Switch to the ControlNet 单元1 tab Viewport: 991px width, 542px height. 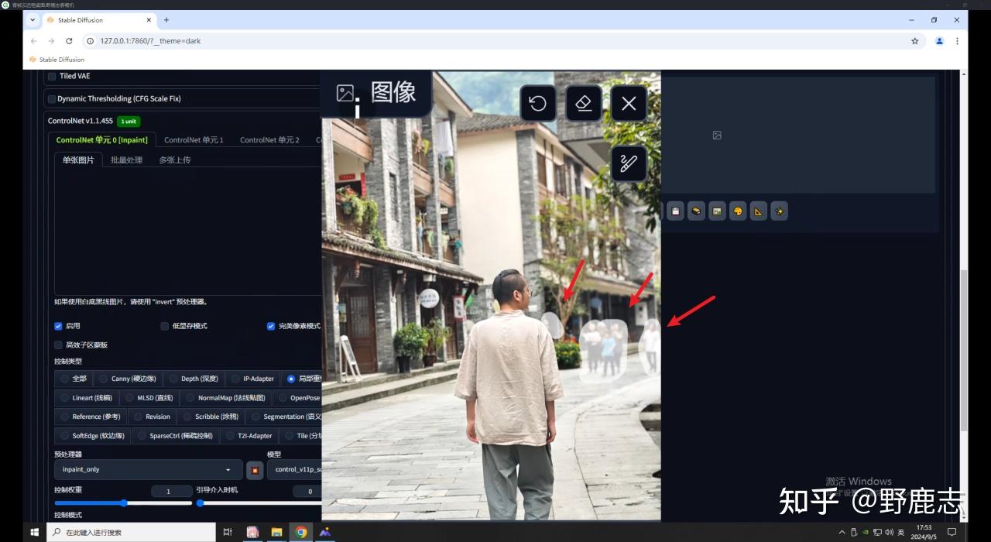click(x=194, y=139)
